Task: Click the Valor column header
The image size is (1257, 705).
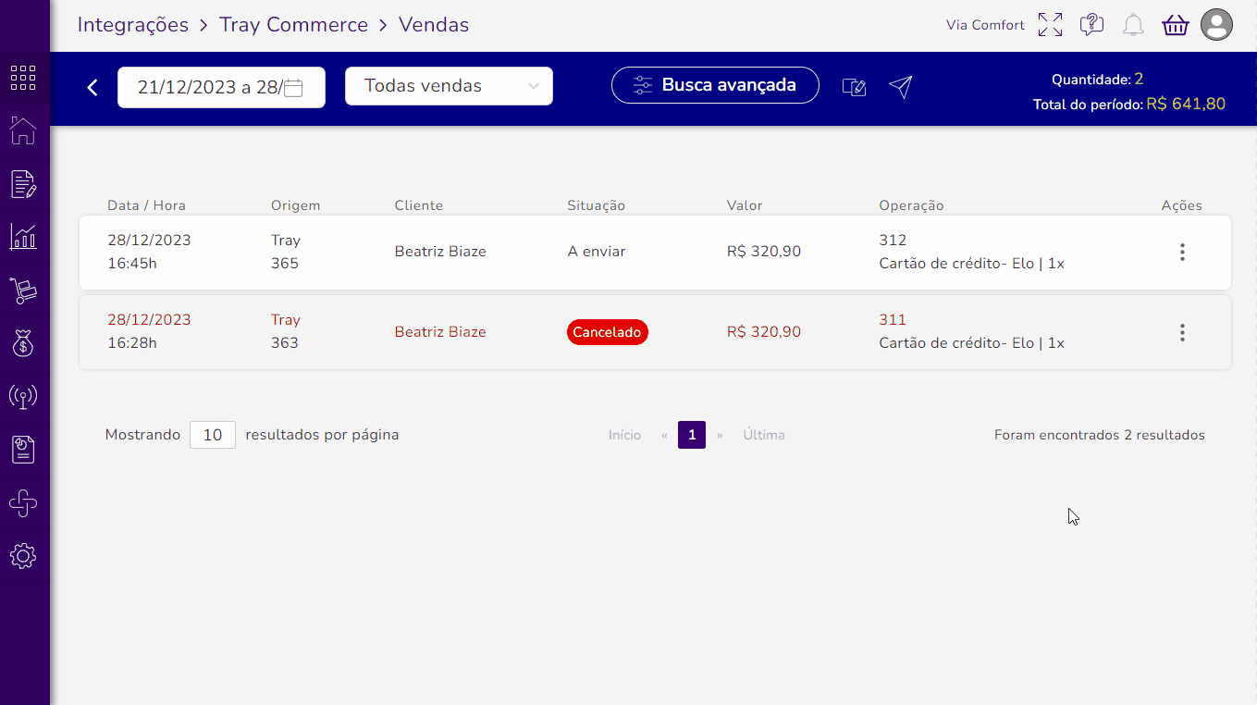Action: (x=745, y=205)
